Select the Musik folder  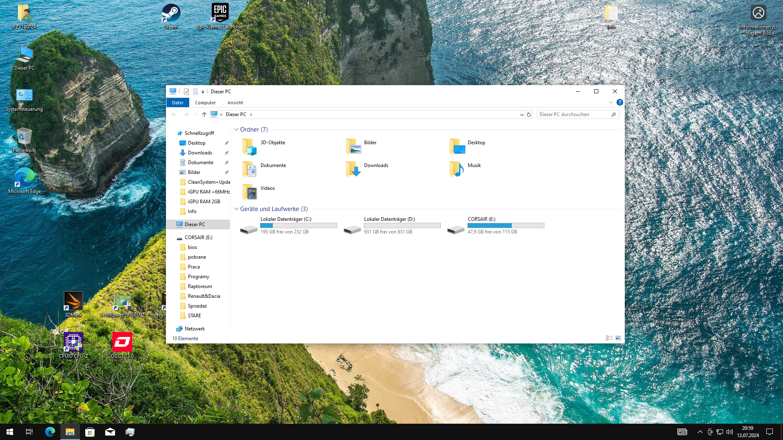[x=465, y=169]
